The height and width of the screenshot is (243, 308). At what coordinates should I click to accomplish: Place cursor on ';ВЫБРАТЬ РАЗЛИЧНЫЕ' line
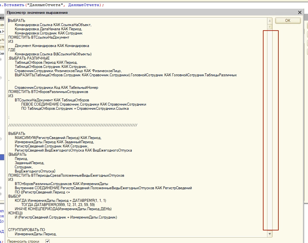pyautogui.click(x=29, y=58)
